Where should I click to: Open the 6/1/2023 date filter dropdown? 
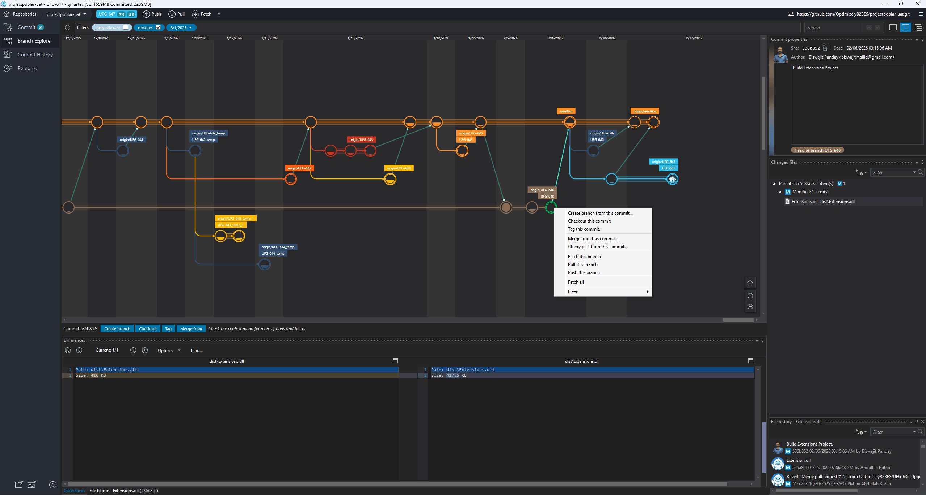tap(181, 27)
